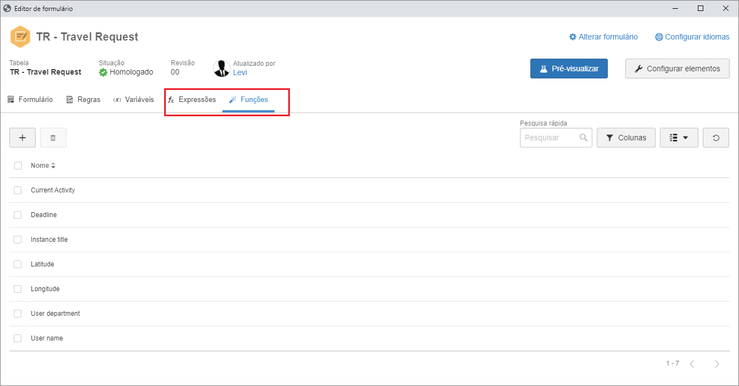Switch to the Regras tab
This screenshot has width=739, height=386.
coord(83,100)
